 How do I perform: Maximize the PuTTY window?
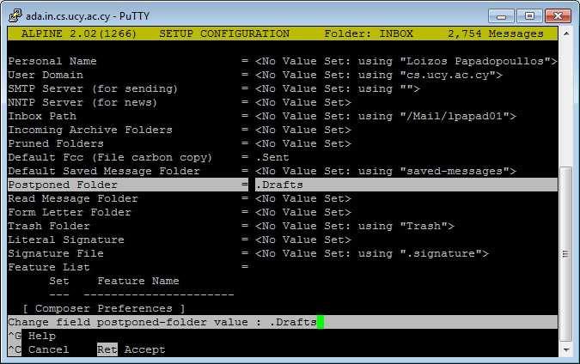click(529, 16)
